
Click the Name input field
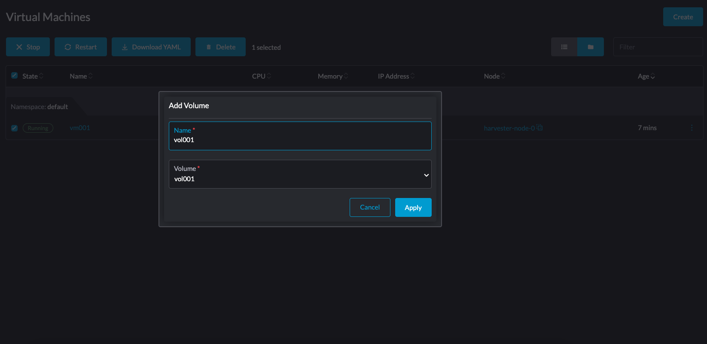pos(300,140)
